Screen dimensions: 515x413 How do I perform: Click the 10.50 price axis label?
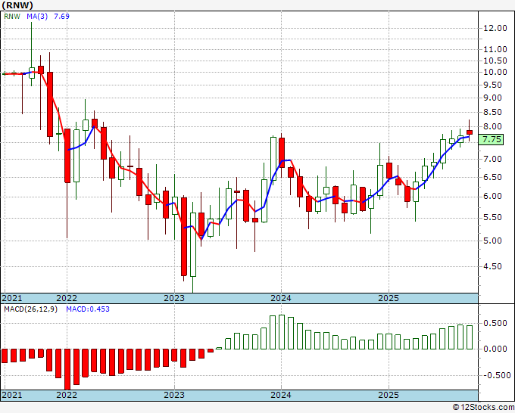[x=495, y=61]
